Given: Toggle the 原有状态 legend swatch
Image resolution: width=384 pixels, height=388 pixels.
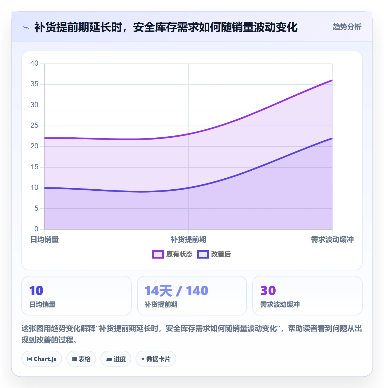Looking at the screenshot, I should point(158,254).
